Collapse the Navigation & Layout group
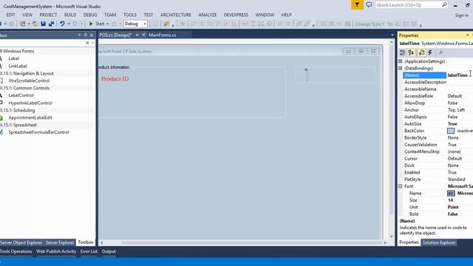This screenshot has height=266, width=473. [27, 73]
